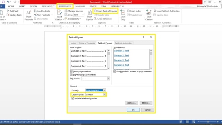222x125 pixels.
Task: Click Mark Entry icon
Action: [123, 15]
